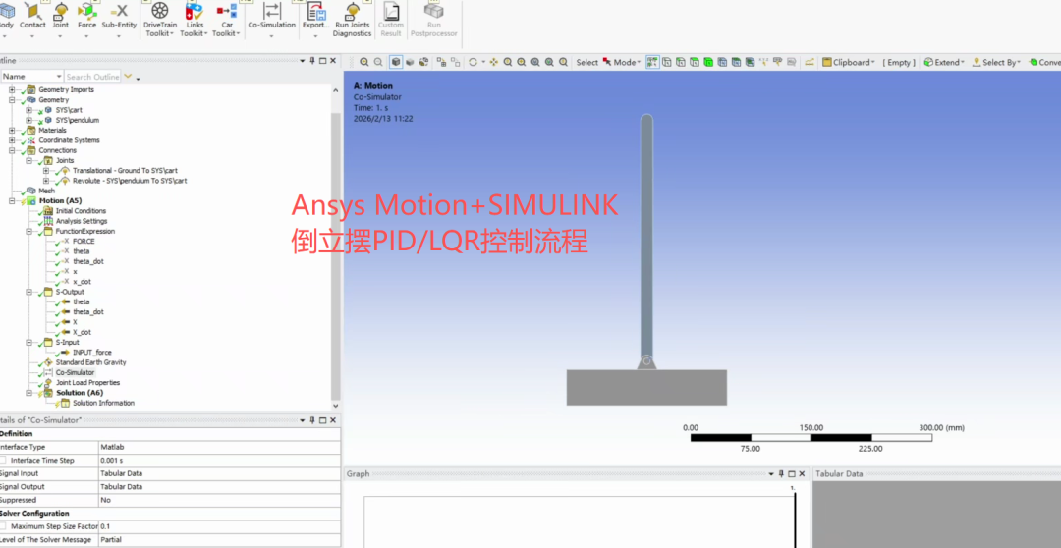1061x548 pixels.
Task: Open the Car Toolkit
Action: pyautogui.click(x=227, y=19)
